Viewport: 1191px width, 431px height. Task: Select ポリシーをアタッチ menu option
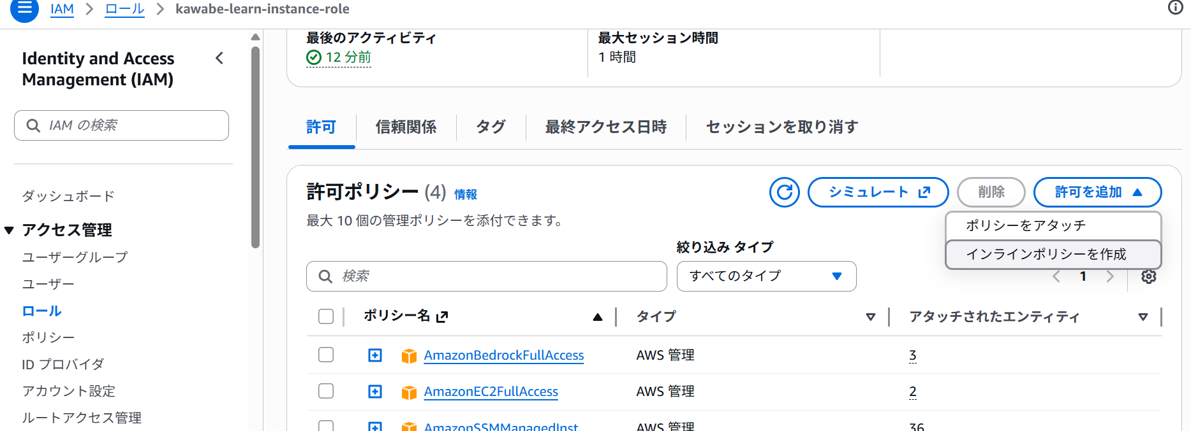point(1053,225)
